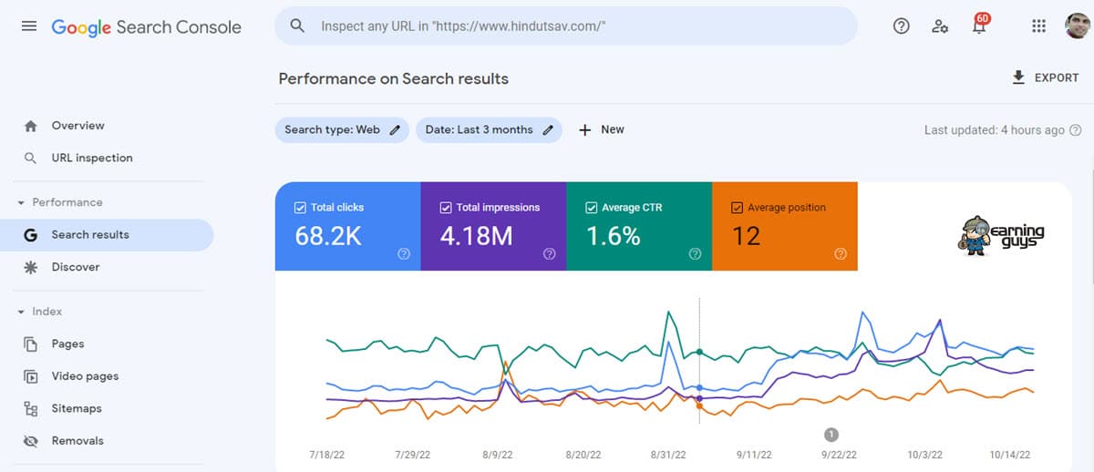Screen dimensions: 1094x472
Task: Click the Performance on Search results heading
Action: [394, 78]
